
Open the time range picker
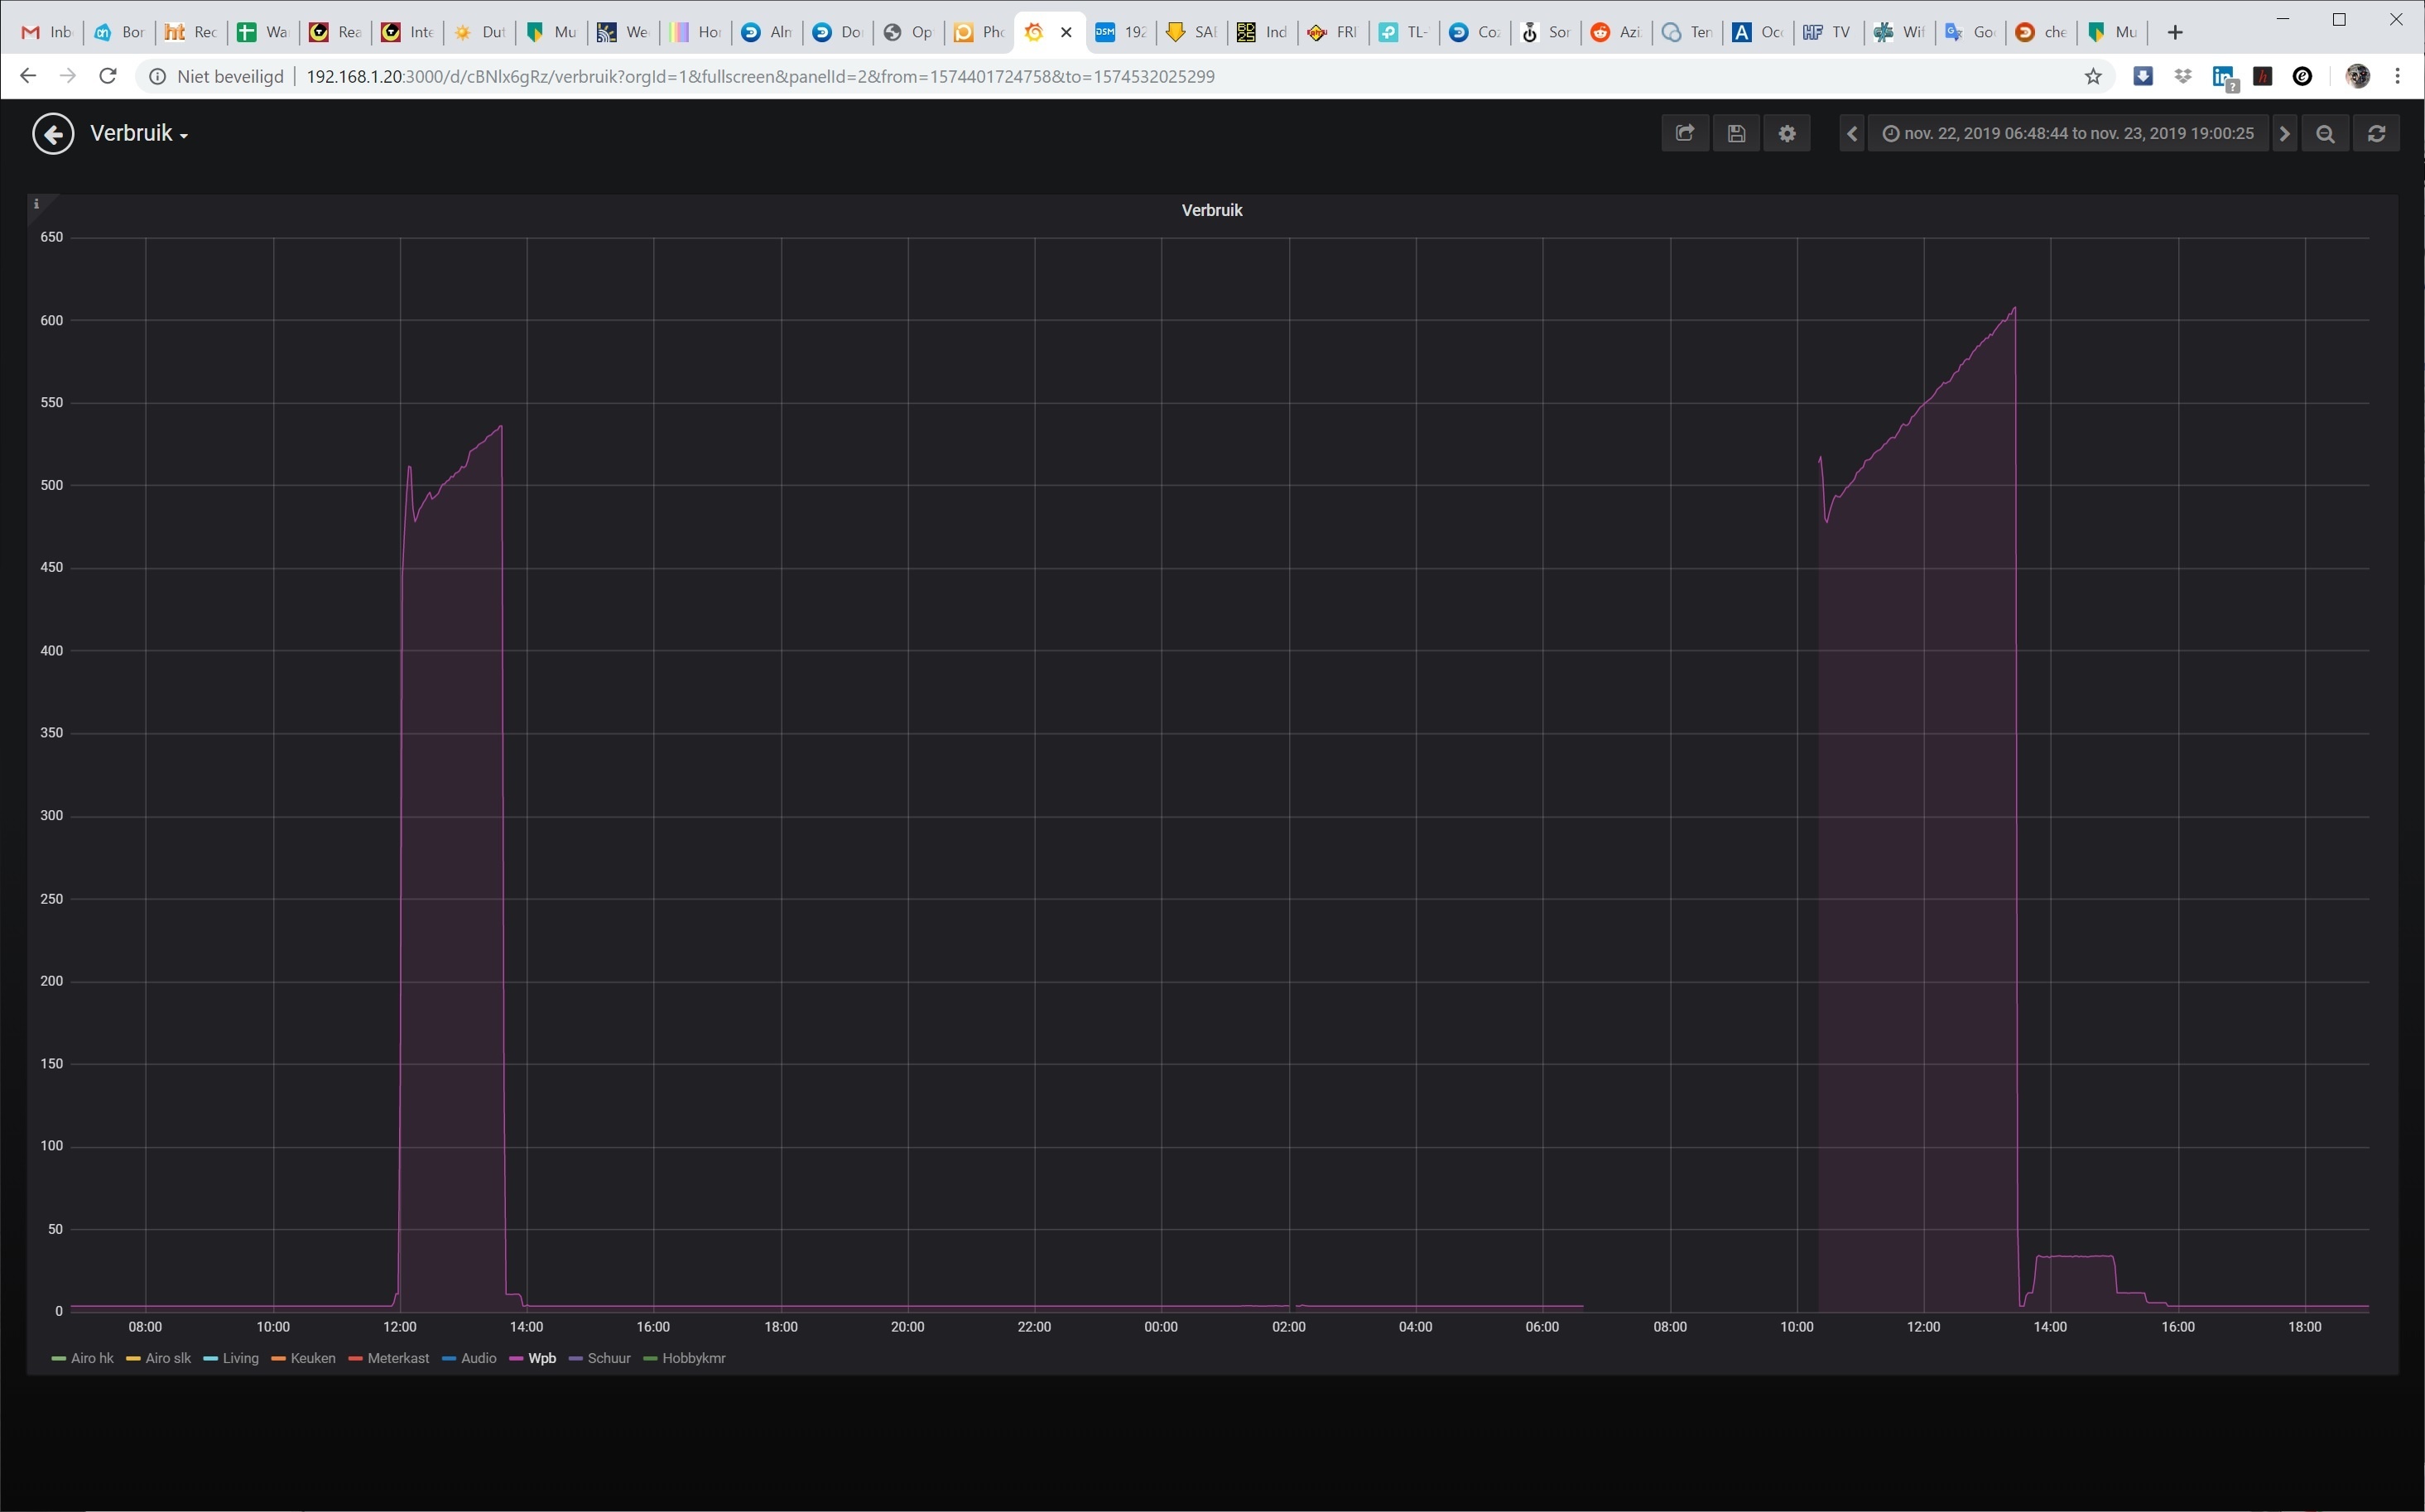tap(2069, 134)
